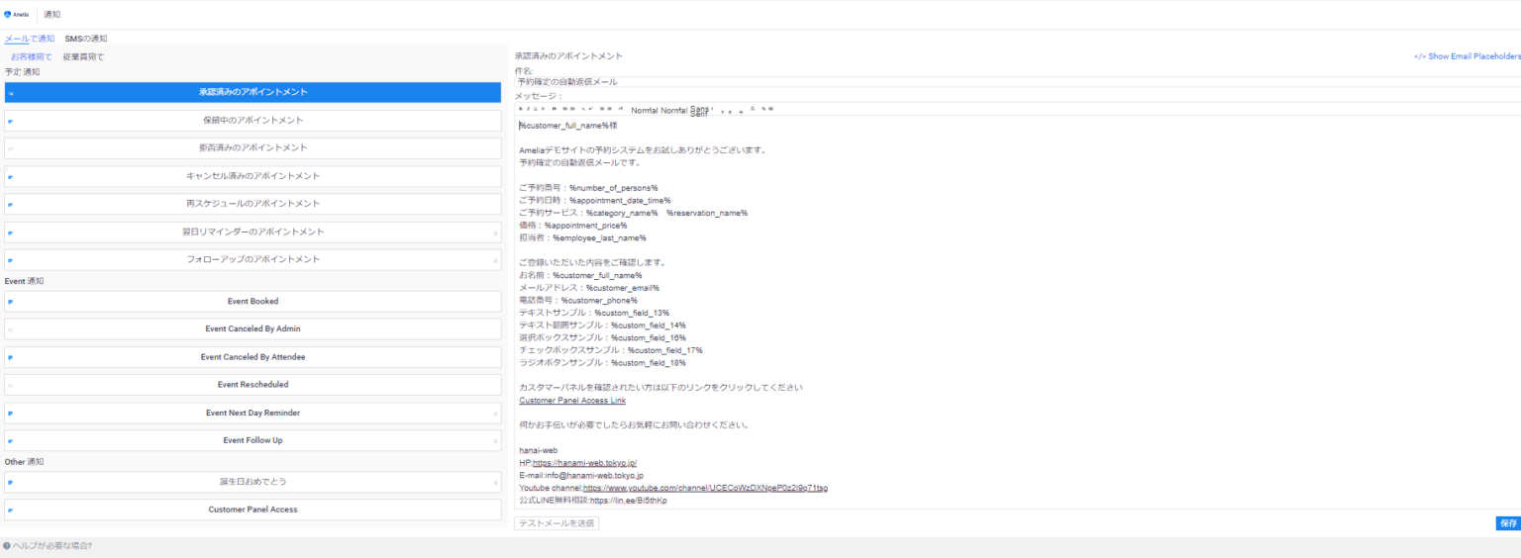Toggle the 保留中のアポイントメント notification checkbox

coord(10,121)
